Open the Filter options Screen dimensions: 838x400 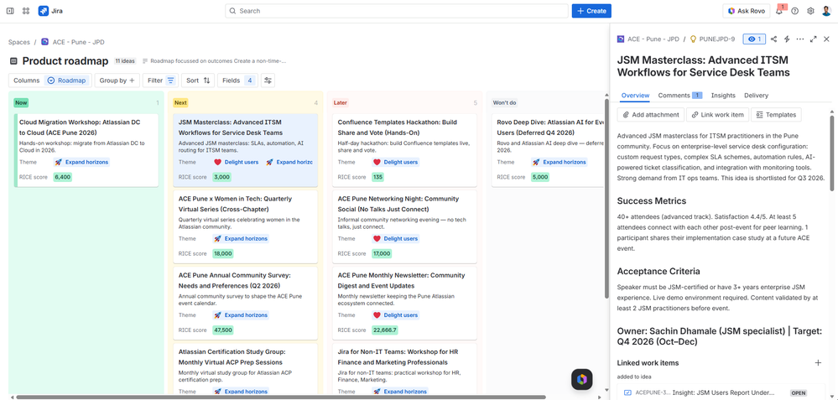pyautogui.click(x=161, y=81)
